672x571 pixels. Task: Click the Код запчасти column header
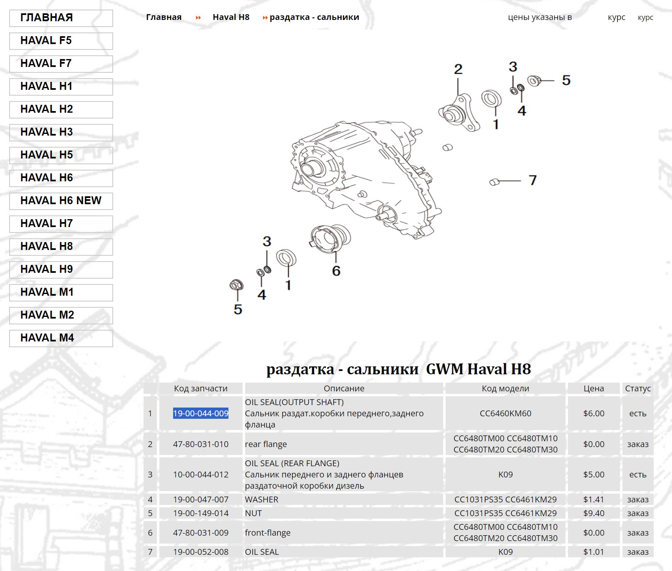201,388
